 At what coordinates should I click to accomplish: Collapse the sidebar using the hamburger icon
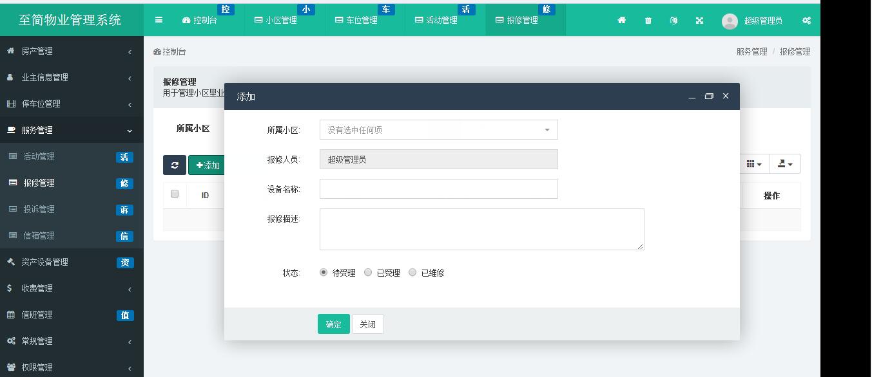(158, 20)
